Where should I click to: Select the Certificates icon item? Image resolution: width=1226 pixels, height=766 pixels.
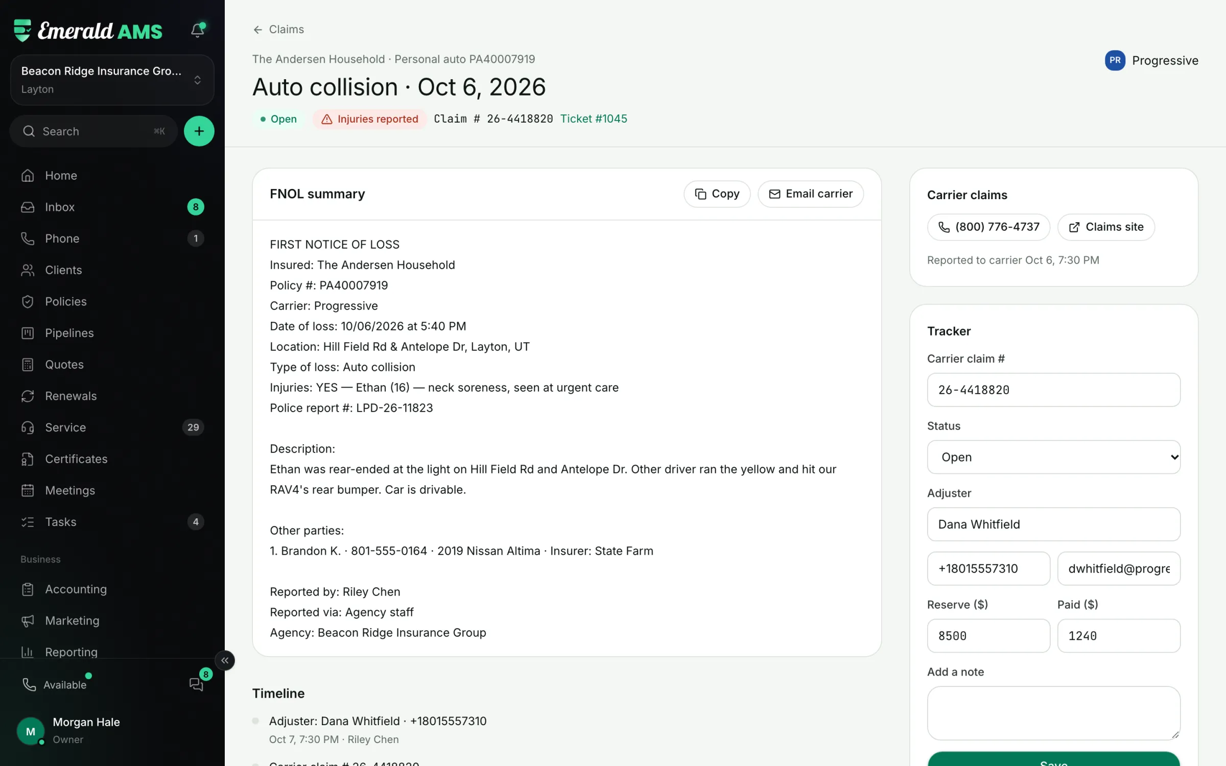(112, 459)
